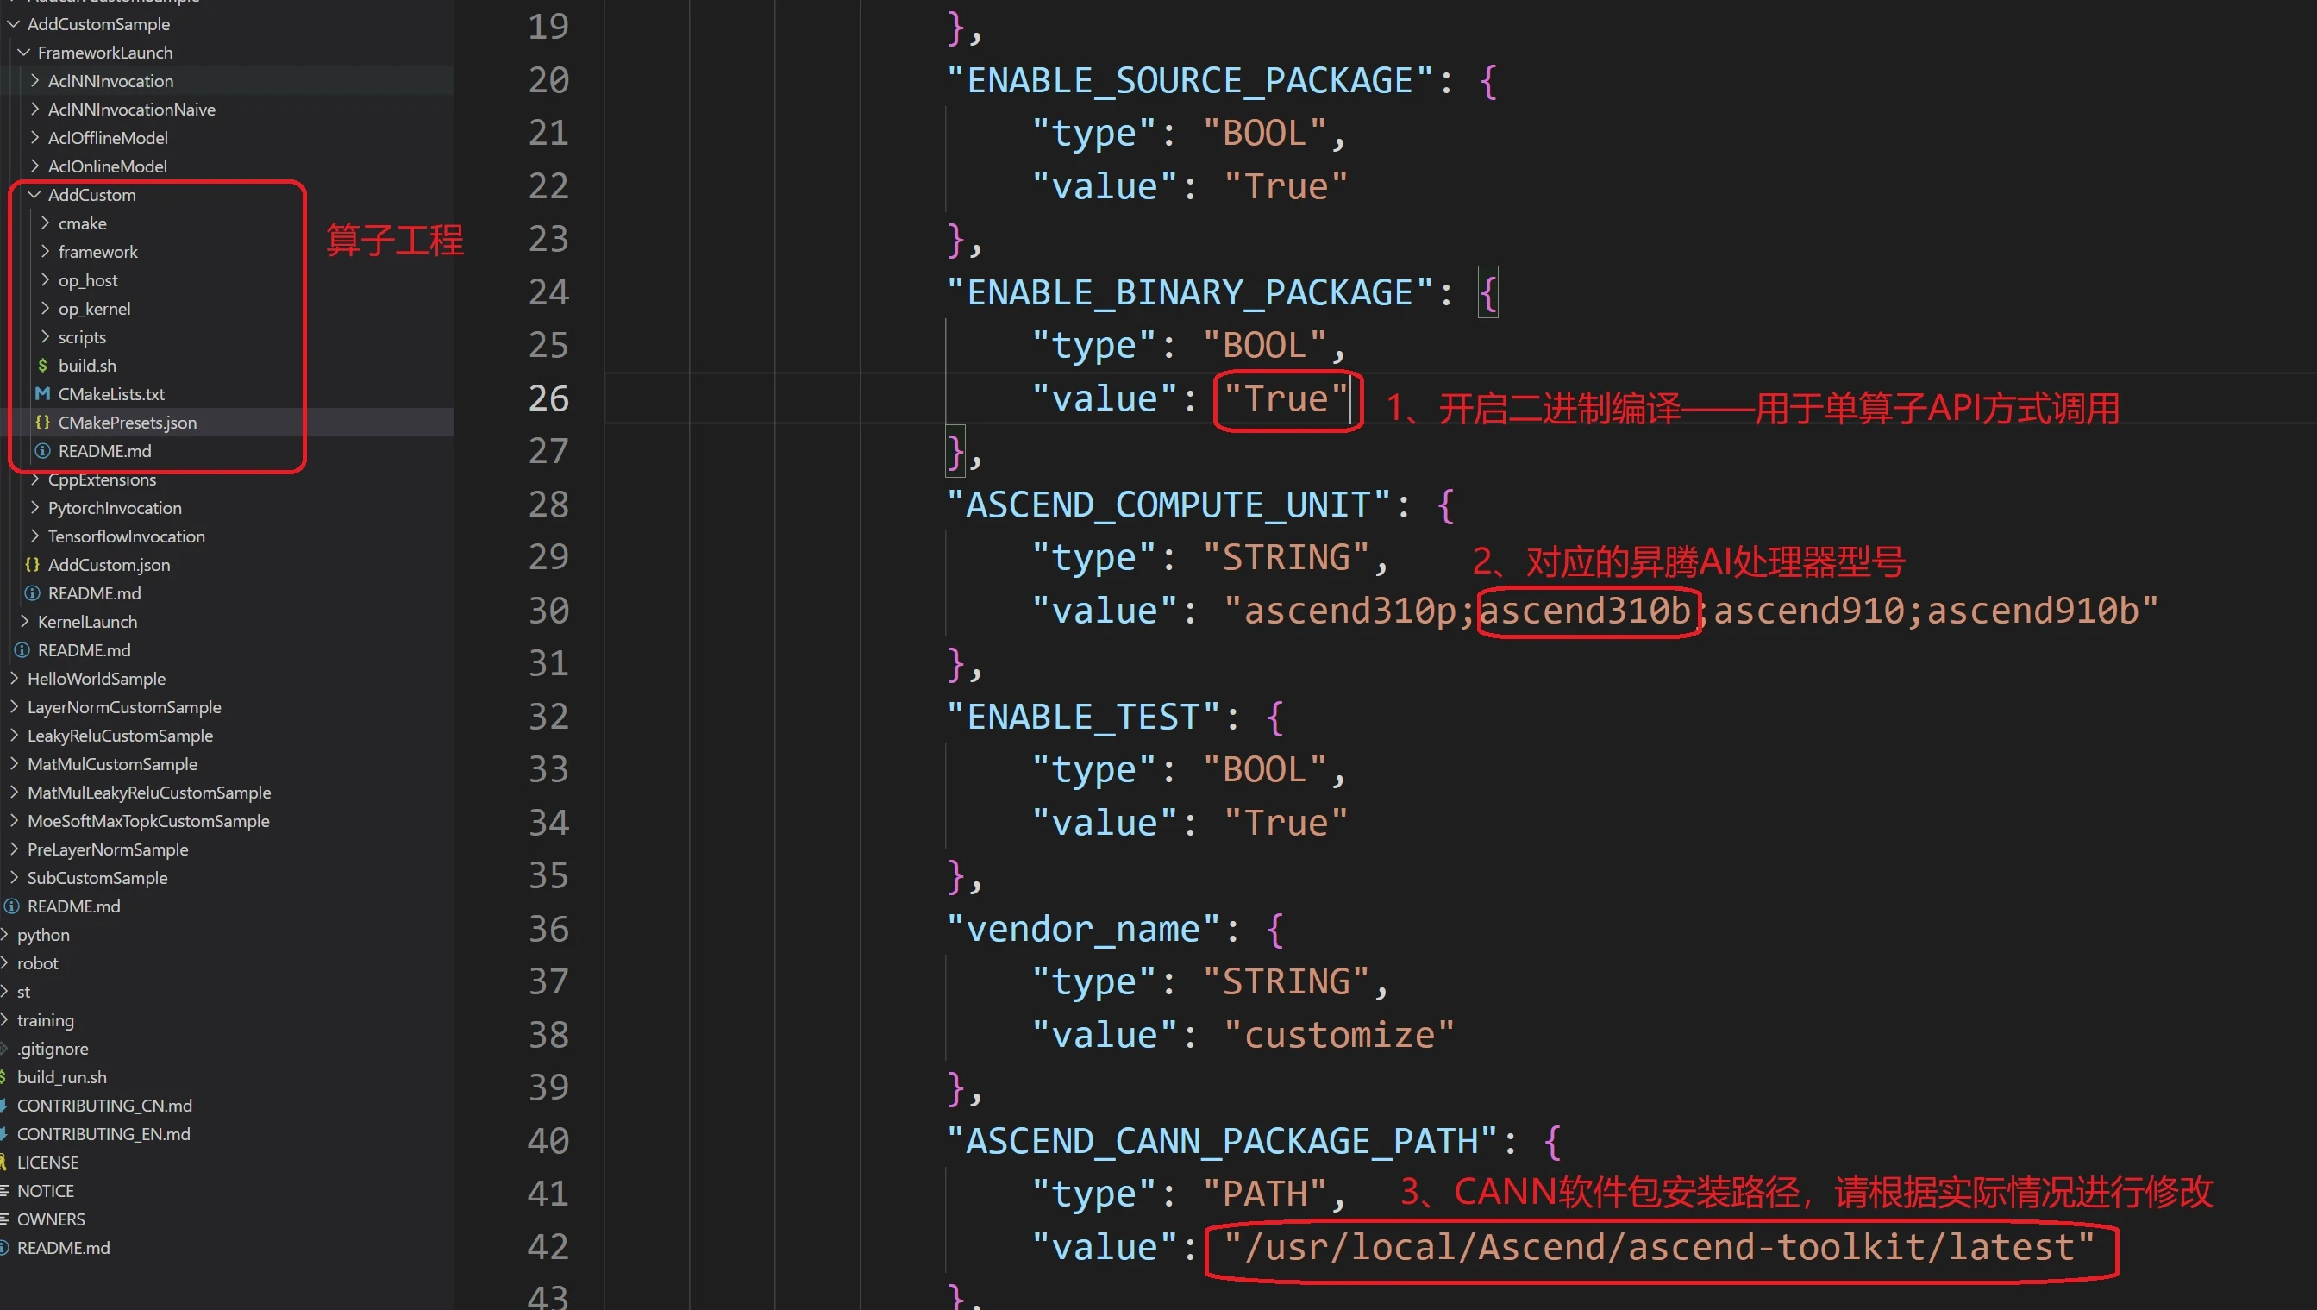Screen dimensions: 2317x1310
Task: Click the text file icon beside NOTICE
Action: [x=4, y=1190]
